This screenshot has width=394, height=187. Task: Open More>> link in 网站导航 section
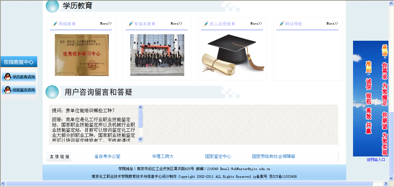[332, 23]
